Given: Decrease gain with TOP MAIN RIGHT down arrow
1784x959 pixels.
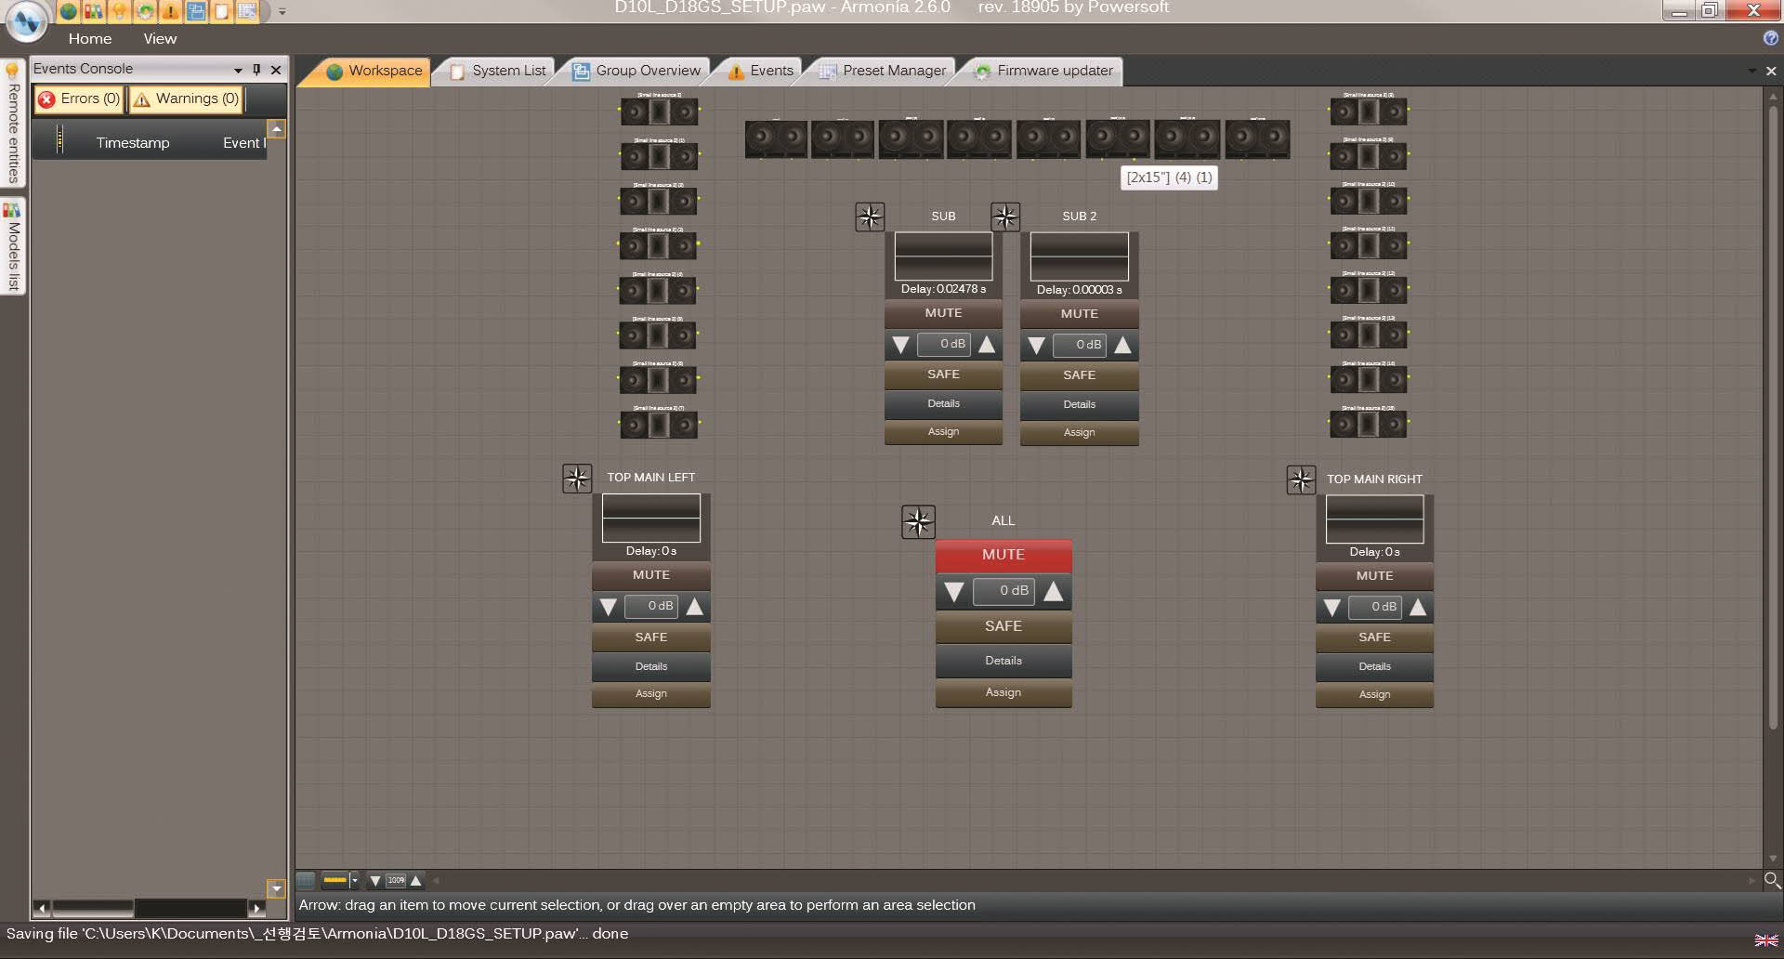Looking at the screenshot, I should point(1331,608).
